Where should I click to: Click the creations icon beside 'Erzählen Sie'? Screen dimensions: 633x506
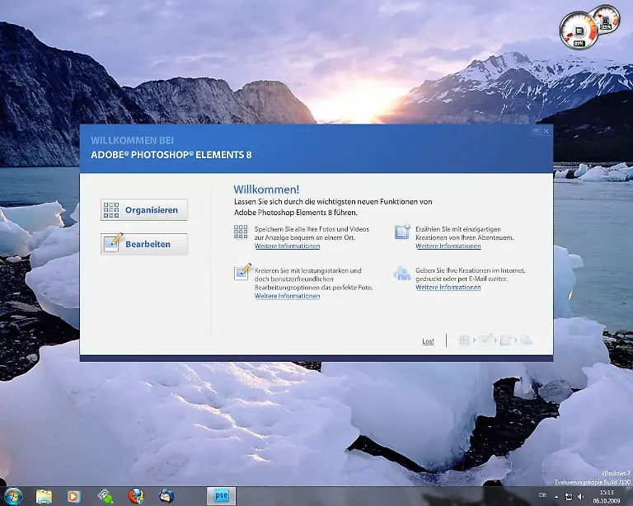coord(402,232)
